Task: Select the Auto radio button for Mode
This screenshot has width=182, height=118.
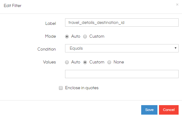Action: (67, 36)
